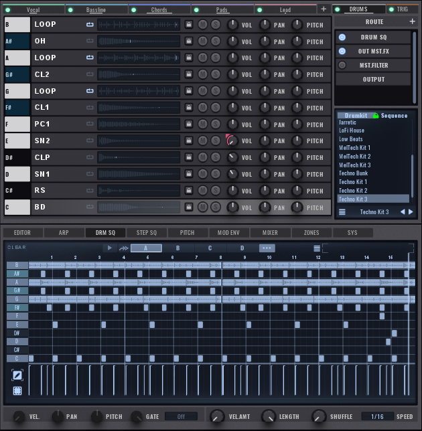The height and width of the screenshot is (431, 422).
Task: Open the Gate value dropdown showing Off
Action: pos(181,416)
